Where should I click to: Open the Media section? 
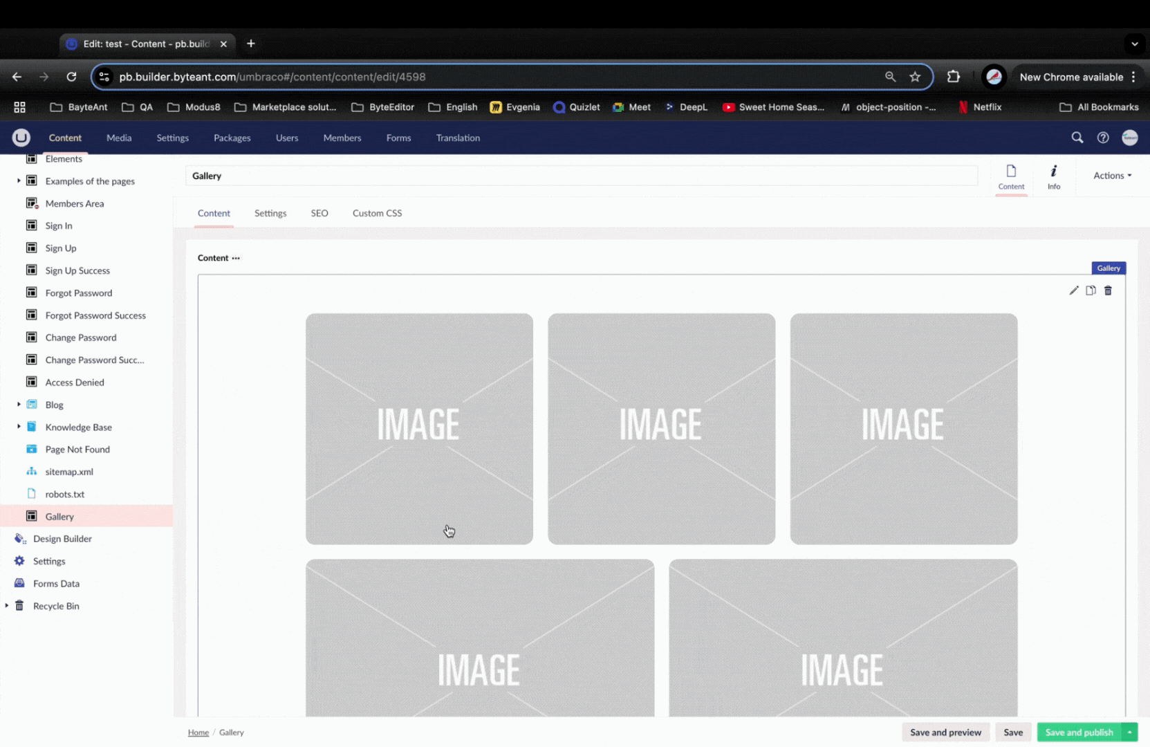[x=119, y=138]
